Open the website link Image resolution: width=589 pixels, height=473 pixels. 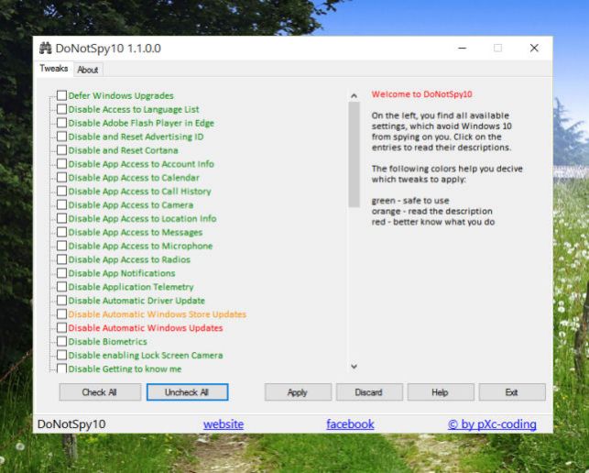point(224,424)
